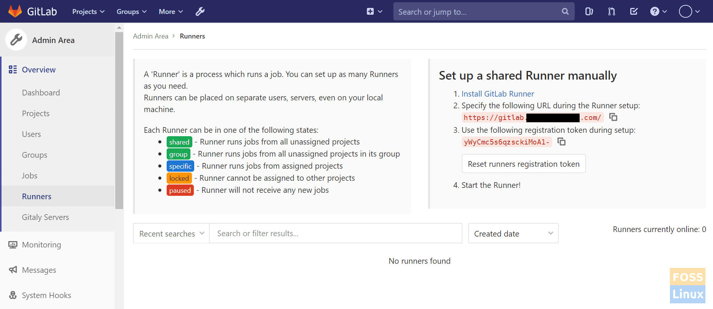The width and height of the screenshot is (713, 309).
Task: Click the Admin Area wrench avatar
Action: point(16,40)
